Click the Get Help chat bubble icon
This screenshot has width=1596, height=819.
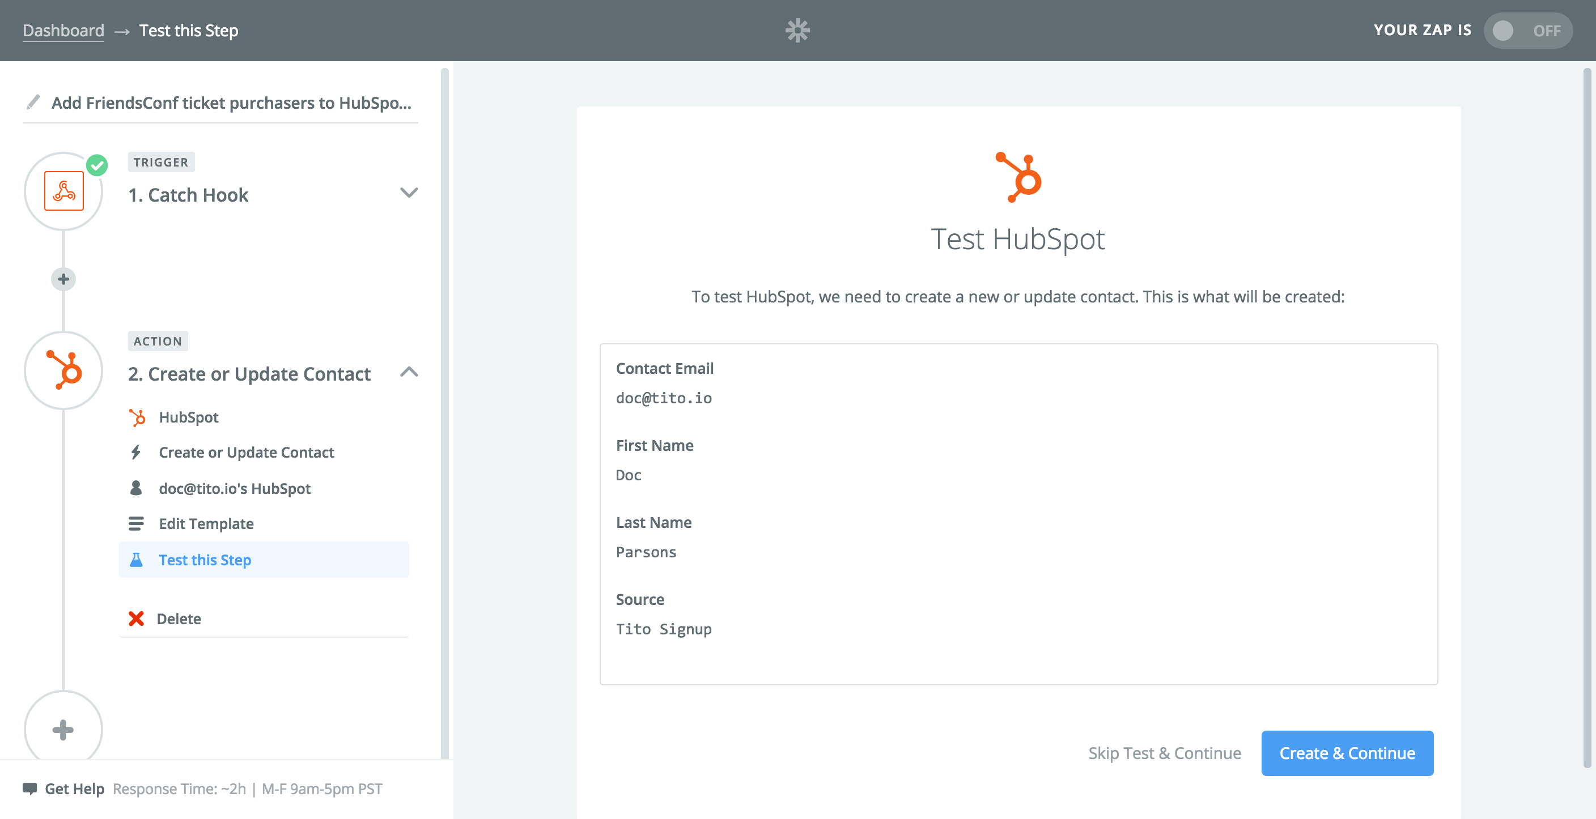(29, 788)
